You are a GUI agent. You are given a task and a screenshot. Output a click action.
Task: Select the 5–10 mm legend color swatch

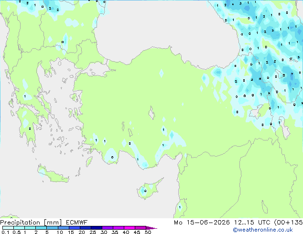pos(52,228)
